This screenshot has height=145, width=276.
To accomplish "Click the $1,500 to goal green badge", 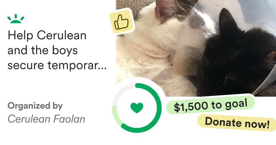I will [x=211, y=105].
